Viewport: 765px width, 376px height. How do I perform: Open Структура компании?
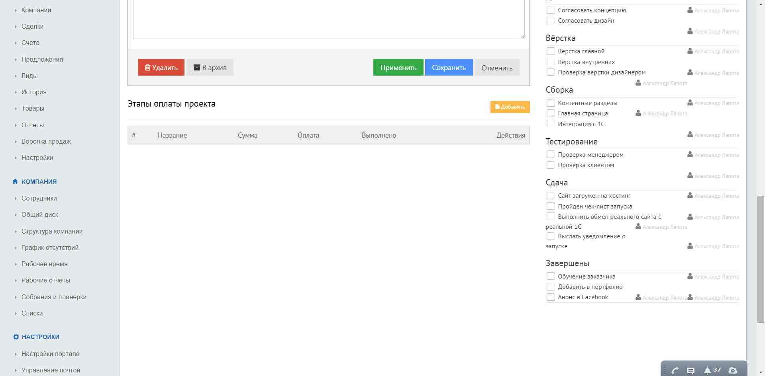(52, 231)
